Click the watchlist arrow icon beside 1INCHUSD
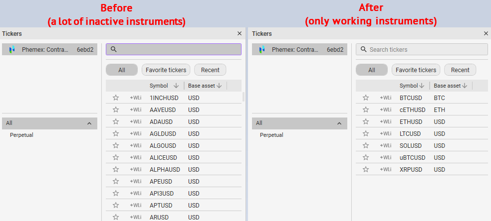 click(x=135, y=98)
